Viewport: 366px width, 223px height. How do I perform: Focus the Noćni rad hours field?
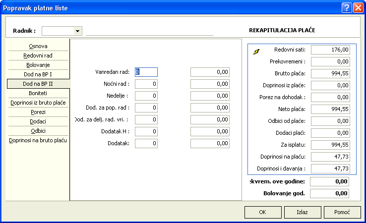tap(146, 84)
